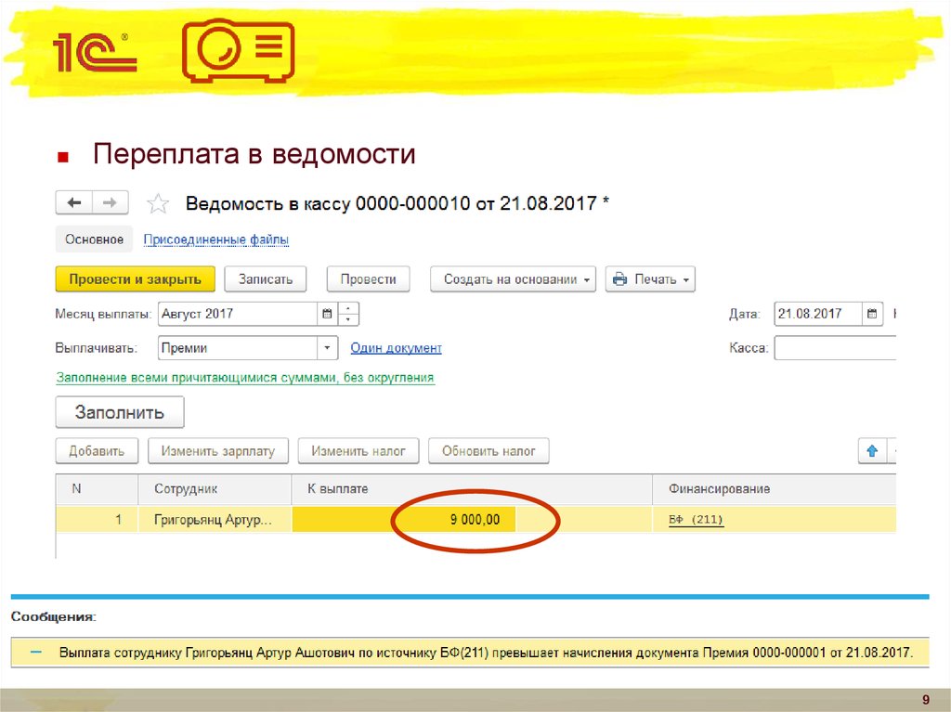951x712 pixels.
Task: Switch to Основное tab
Action: 94,239
